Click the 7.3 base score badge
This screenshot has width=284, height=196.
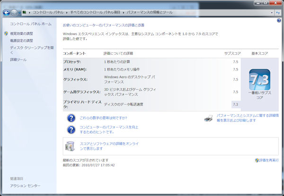[x=259, y=79]
